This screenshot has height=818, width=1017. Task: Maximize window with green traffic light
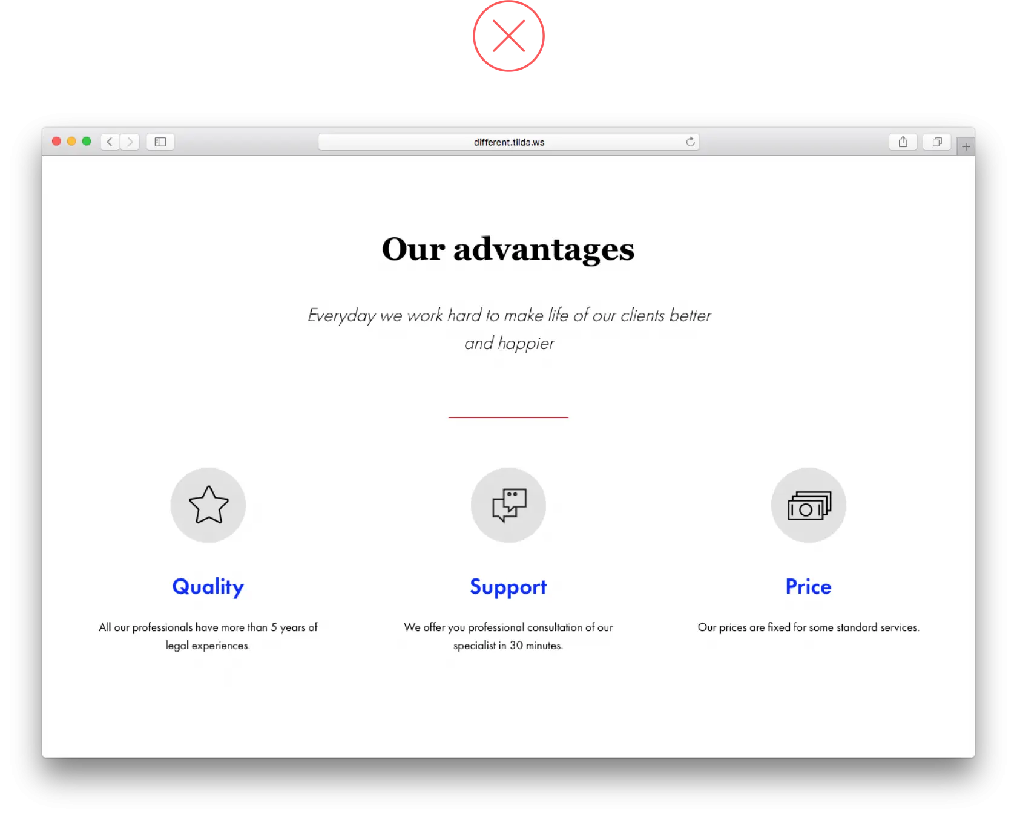click(87, 141)
